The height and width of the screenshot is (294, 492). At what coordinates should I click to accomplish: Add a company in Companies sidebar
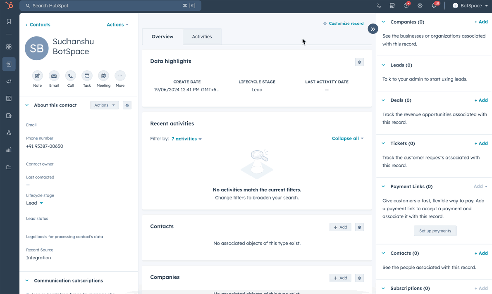(x=481, y=22)
